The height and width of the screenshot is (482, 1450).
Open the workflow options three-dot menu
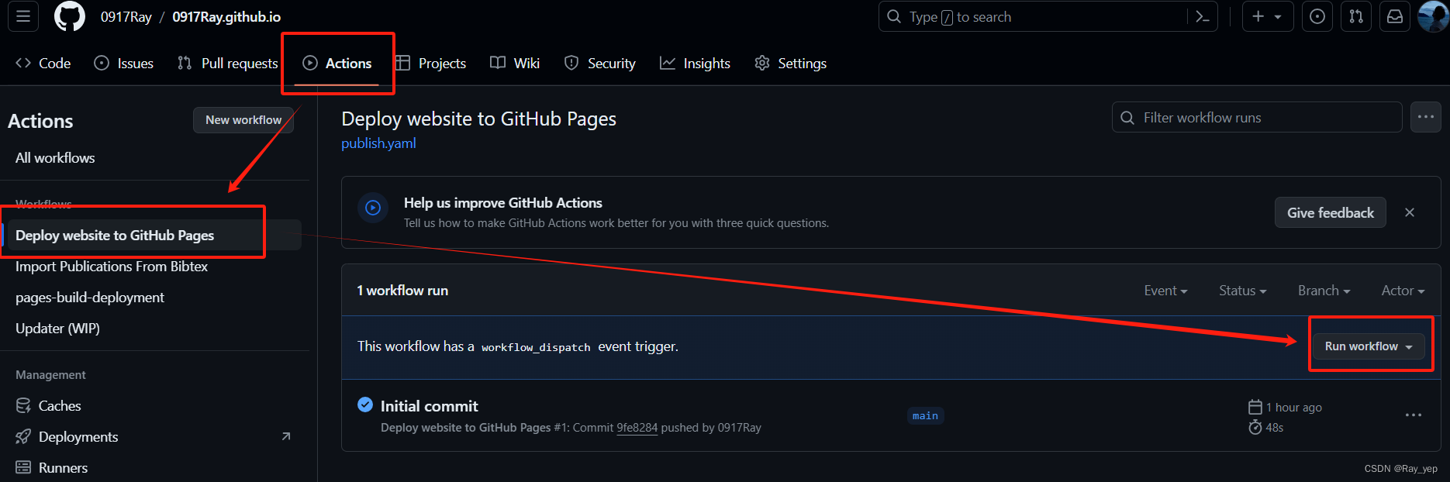[x=1425, y=117]
